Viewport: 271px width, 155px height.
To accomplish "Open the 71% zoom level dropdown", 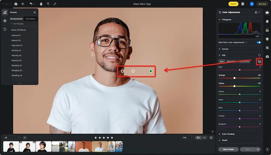I will point(187,138).
